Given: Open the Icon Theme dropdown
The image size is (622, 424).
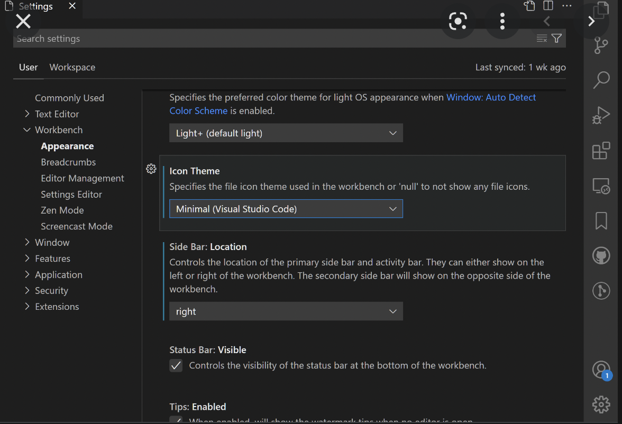Looking at the screenshot, I should 286,209.
